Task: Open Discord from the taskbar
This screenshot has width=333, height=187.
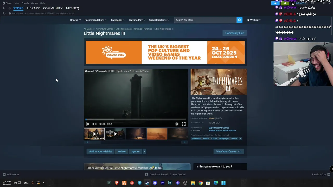Action: pos(155,183)
